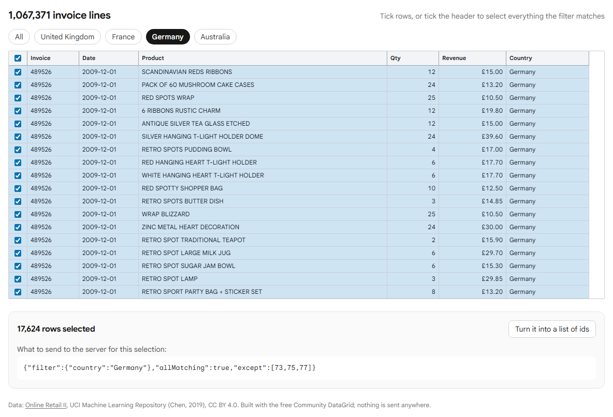This screenshot has height=417, width=613.
Task: Untick the RED HANGING HEART T-LIGHT HOLDER checkbox
Action: pos(18,162)
